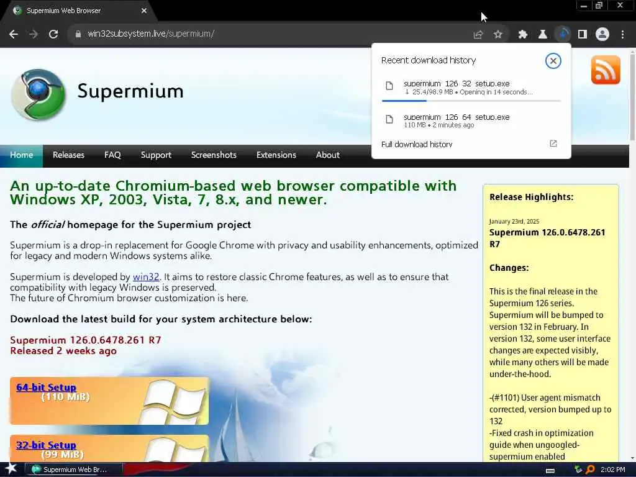Open the Extensions navigation item
The height and width of the screenshot is (477, 636).
pyautogui.click(x=276, y=155)
